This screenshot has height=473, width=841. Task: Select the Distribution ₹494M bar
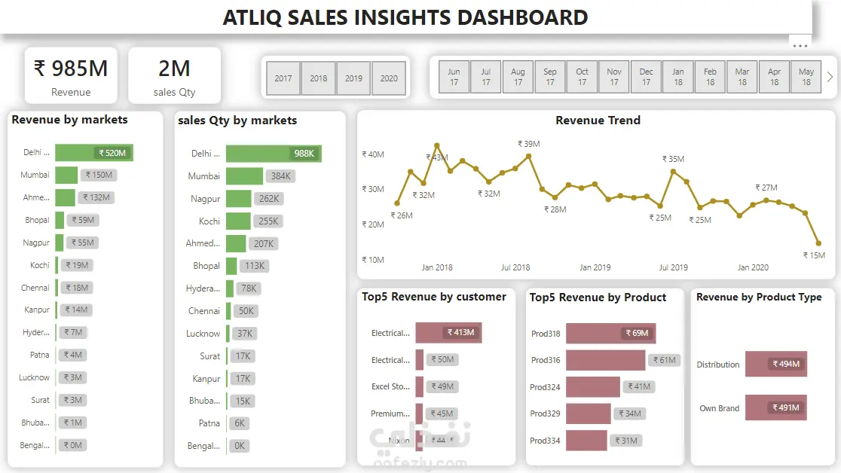pos(776,364)
